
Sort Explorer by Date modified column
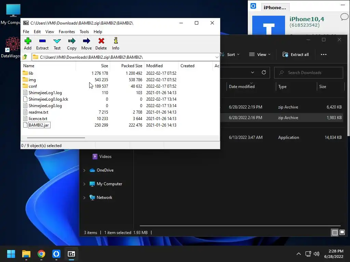tap(251, 86)
